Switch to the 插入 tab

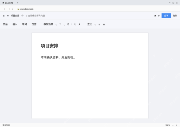pos(15,24)
